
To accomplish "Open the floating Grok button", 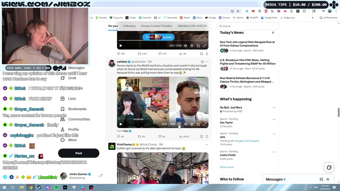I will (x=329, y=167).
